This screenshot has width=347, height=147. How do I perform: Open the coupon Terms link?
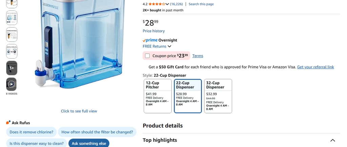198,56
